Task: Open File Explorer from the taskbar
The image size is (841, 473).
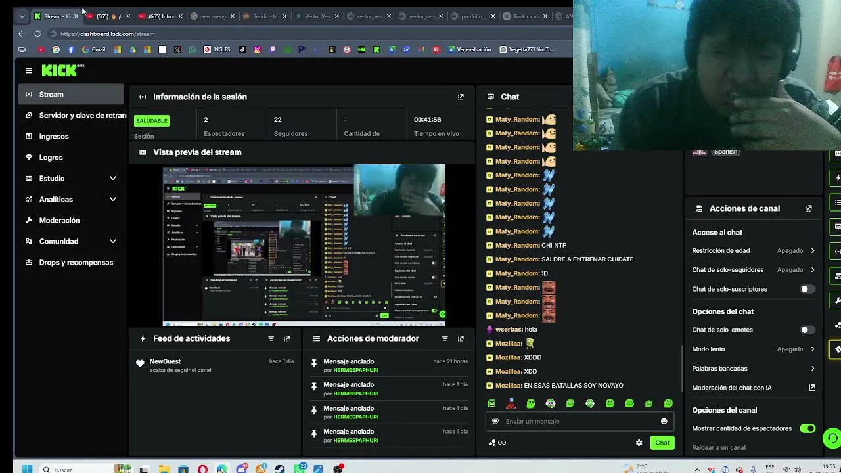Action: (164, 469)
